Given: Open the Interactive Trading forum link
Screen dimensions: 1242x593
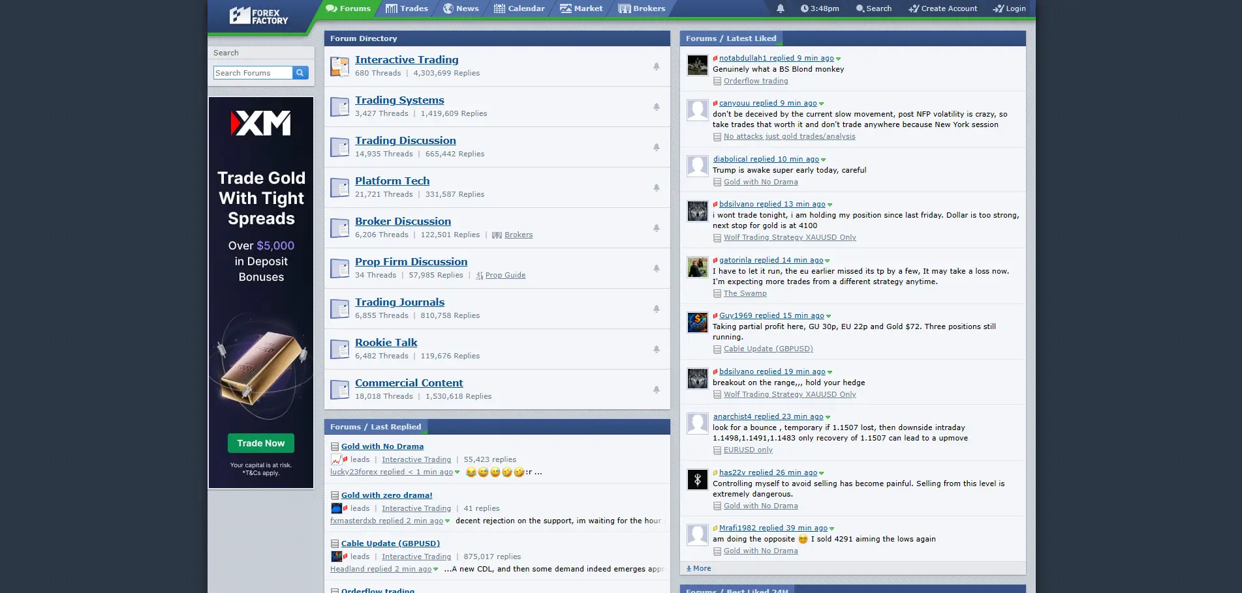Looking at the screenshot, I should (x=407, y=59).
